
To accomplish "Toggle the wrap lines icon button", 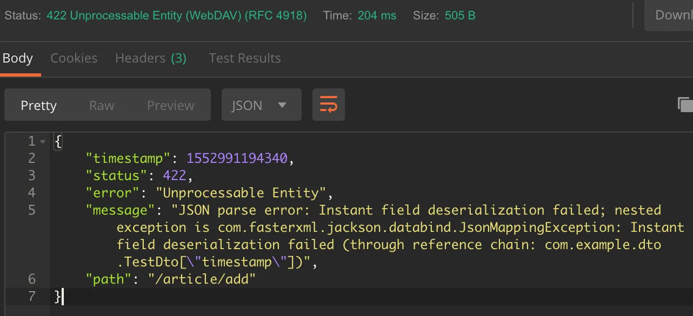I will pos(329,105).
